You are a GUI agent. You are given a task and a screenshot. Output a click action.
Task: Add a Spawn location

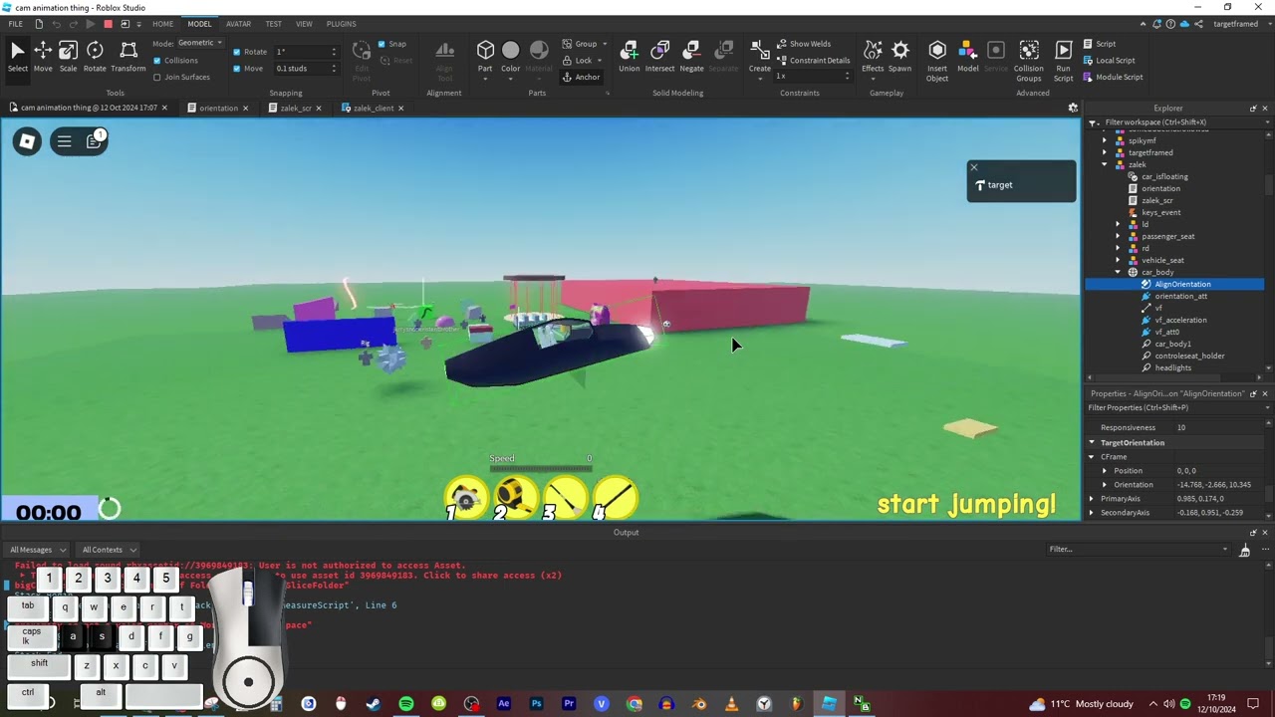(x=899, y=56)
